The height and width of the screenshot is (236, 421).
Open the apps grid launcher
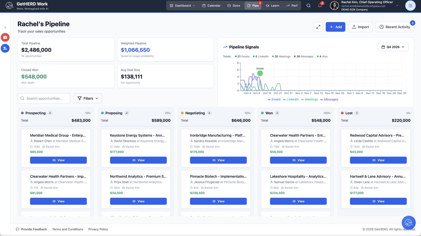(410, 6)
